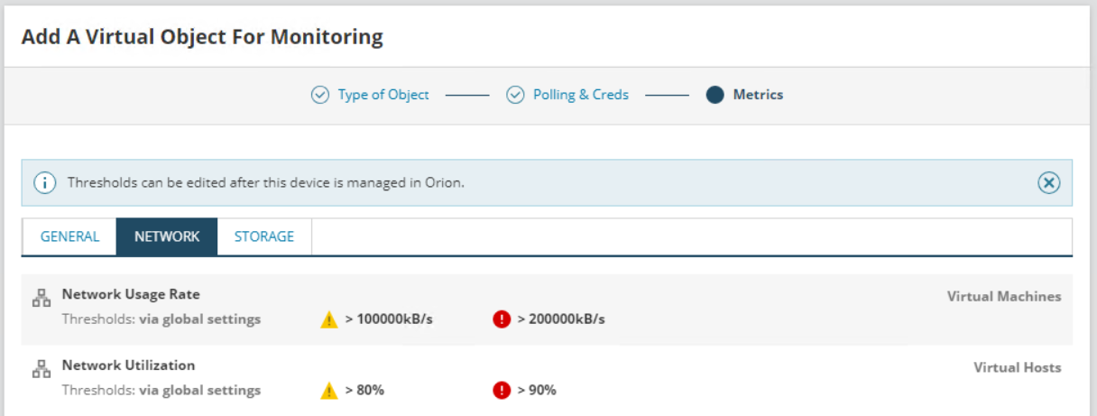Select the Network Usage Rate metric title
1097x416 pixels.
point(131,294)
